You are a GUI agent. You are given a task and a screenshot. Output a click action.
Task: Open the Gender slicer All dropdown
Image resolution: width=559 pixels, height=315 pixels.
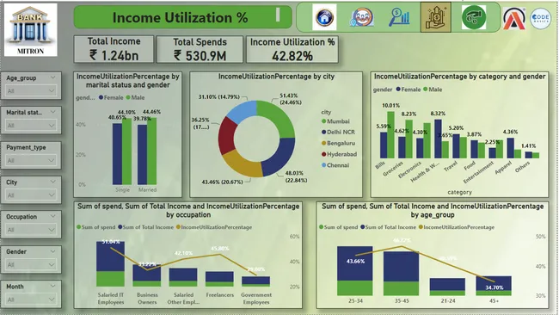click(x=31, y=265)
